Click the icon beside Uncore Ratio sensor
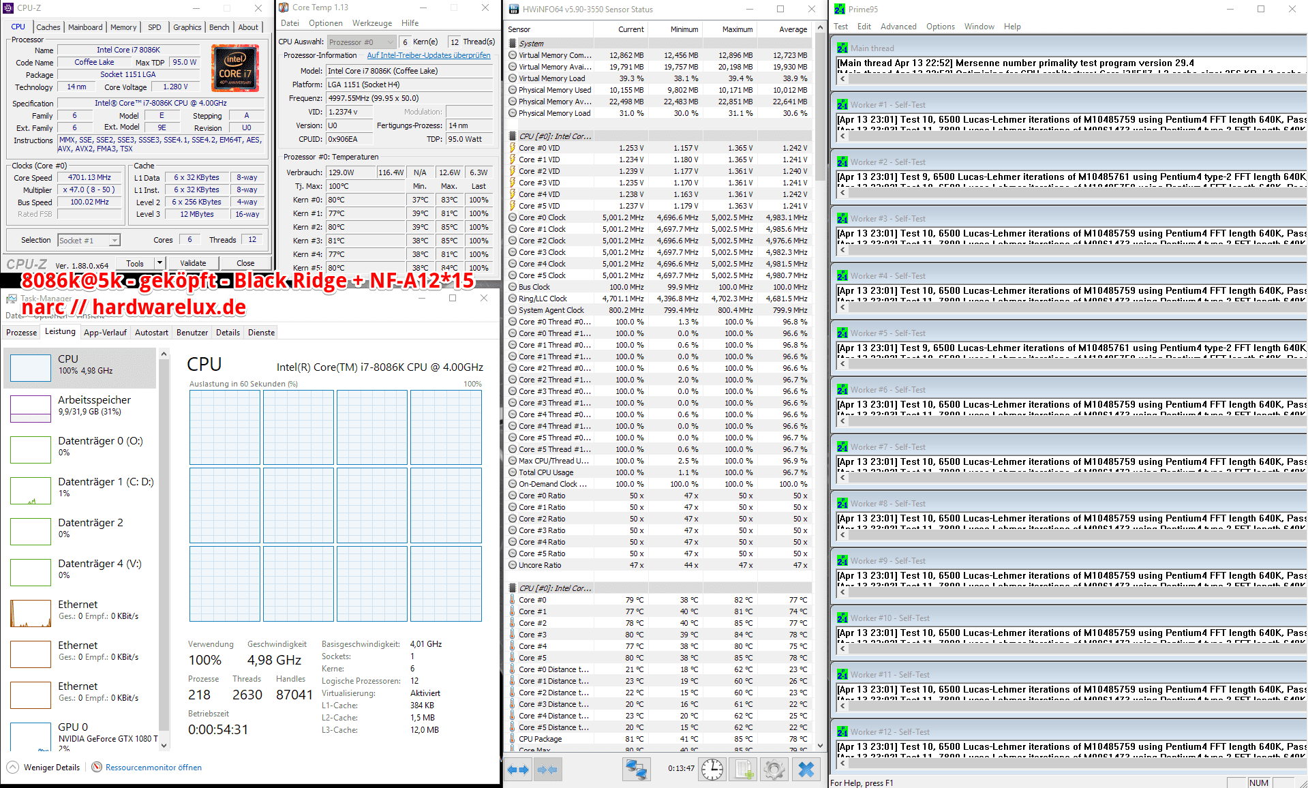 513,565
